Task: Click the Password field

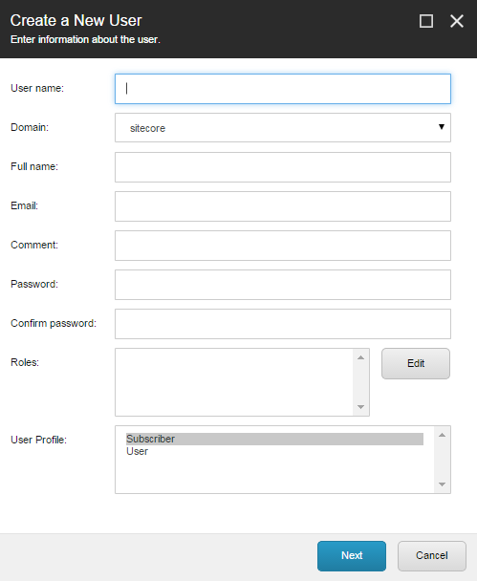Action: tap(283, 285)
